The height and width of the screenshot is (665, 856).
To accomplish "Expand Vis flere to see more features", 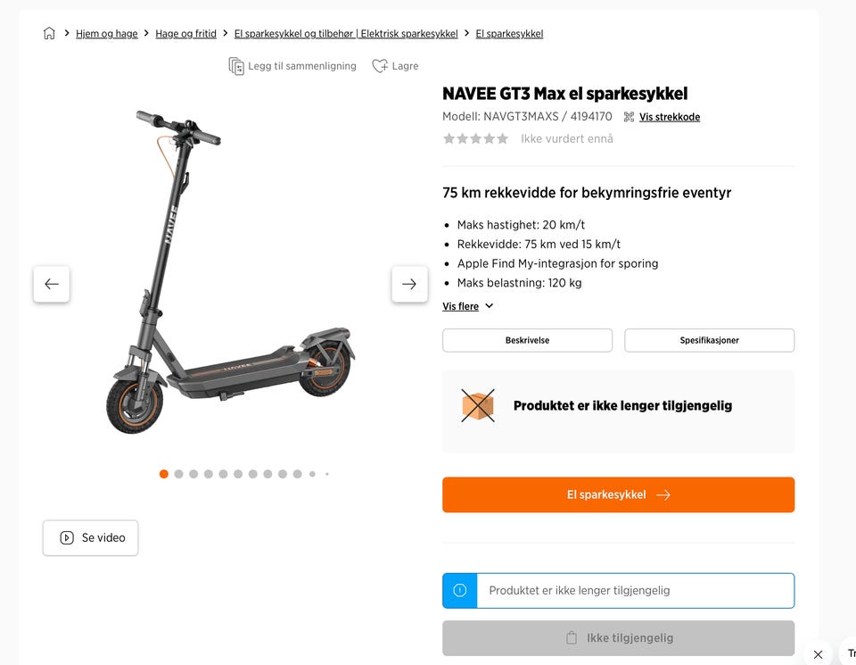I will (x=460, y=306).
